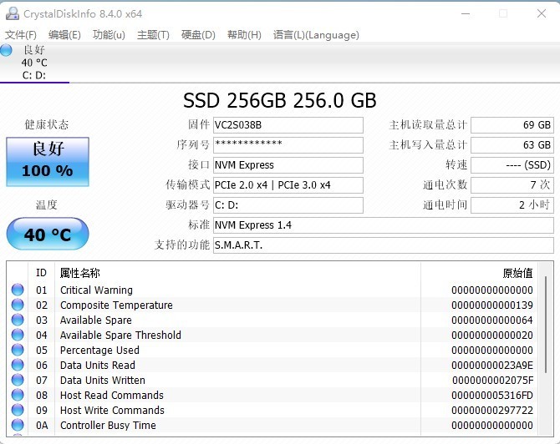Click the status icon for Available Spare Threshold
Viewport: 560px width, 444px height.
point(18,335)
